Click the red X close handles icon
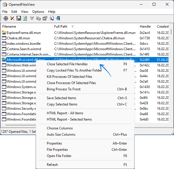The width and height of the screenshot is (174, 169). 12,19
